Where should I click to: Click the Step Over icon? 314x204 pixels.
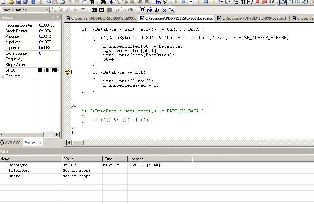pyautogui.click(x=228, y=2)
